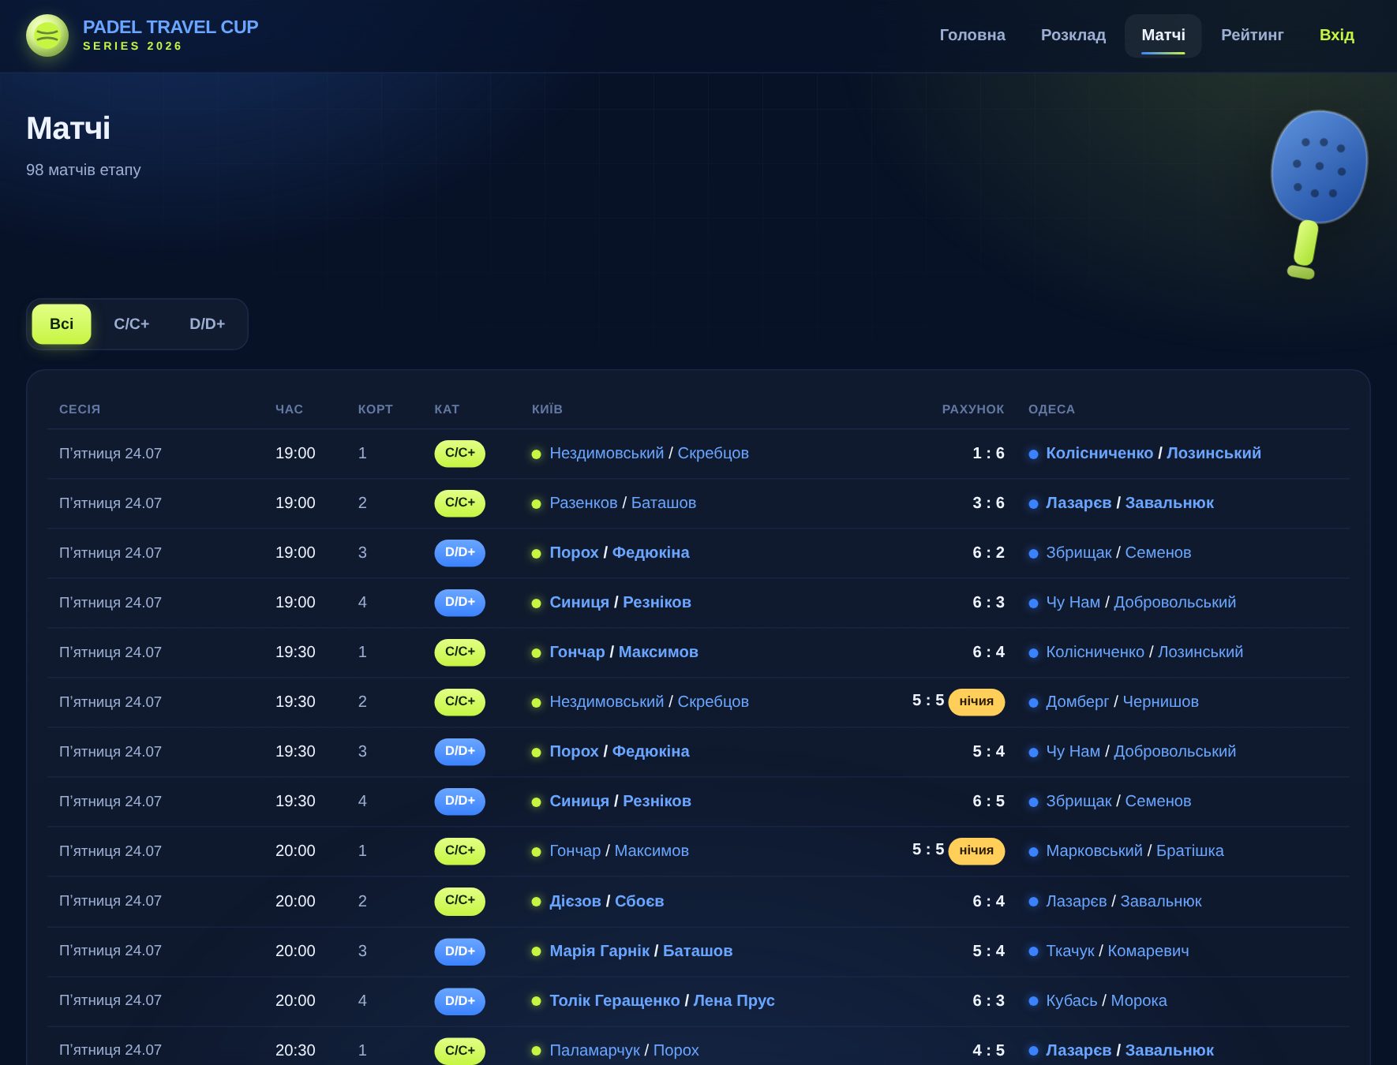Screen dimensions: 1397x1065
Task: Select the Всі filter
Action: (x=62, y=324)
